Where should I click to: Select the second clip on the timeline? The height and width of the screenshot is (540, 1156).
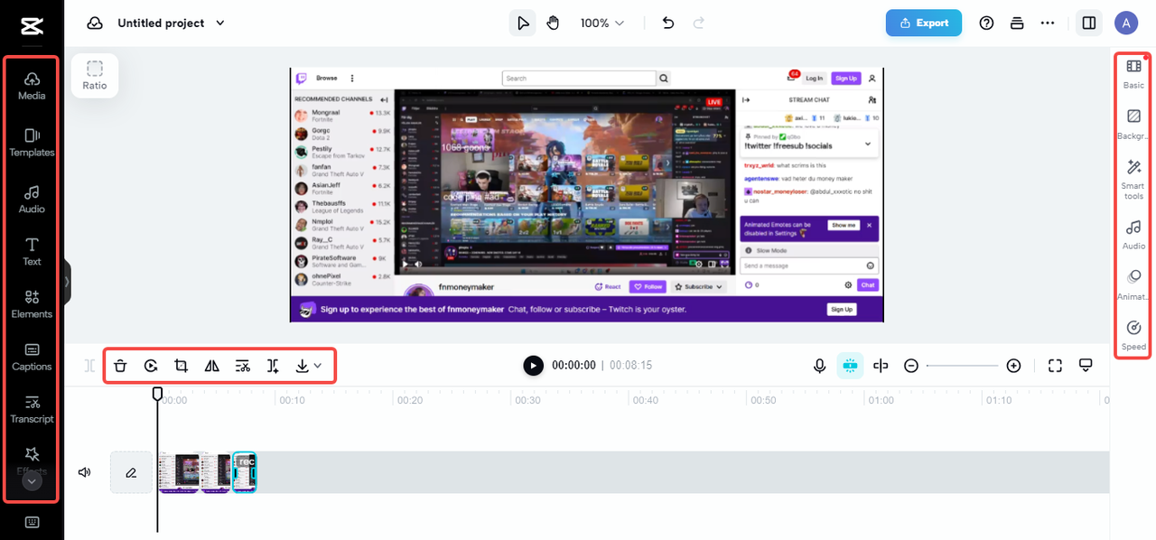[x=216, y=472]
